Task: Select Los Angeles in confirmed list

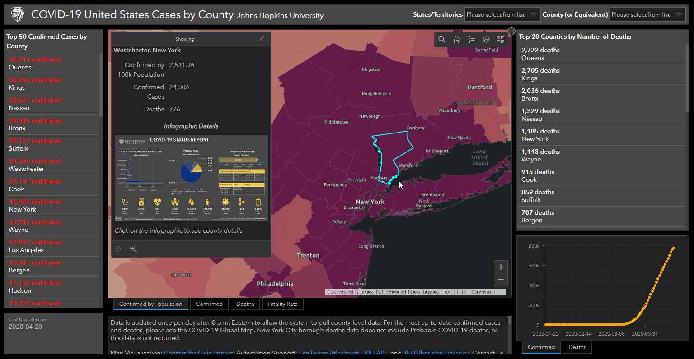Action: tap(52, 246)
